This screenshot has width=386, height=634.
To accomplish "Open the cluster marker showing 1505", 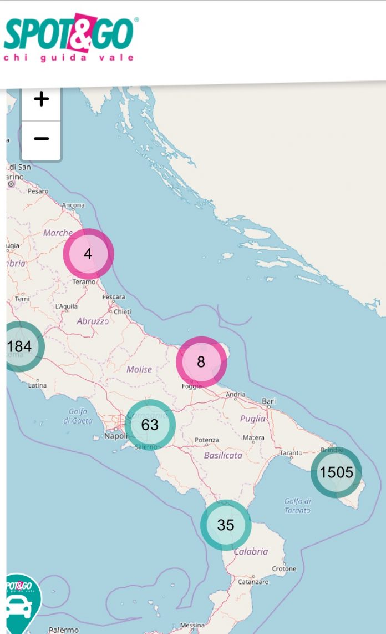I will pos(336,472).
